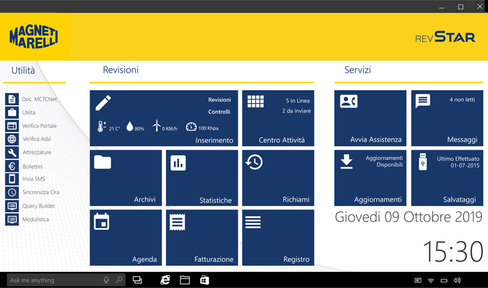
Task: Click the chat bubble icon in Messaggi
Action: 422,101
